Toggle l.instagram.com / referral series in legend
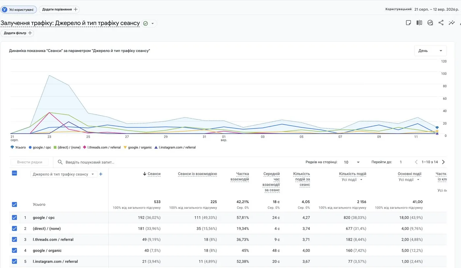 coord(175,147)
